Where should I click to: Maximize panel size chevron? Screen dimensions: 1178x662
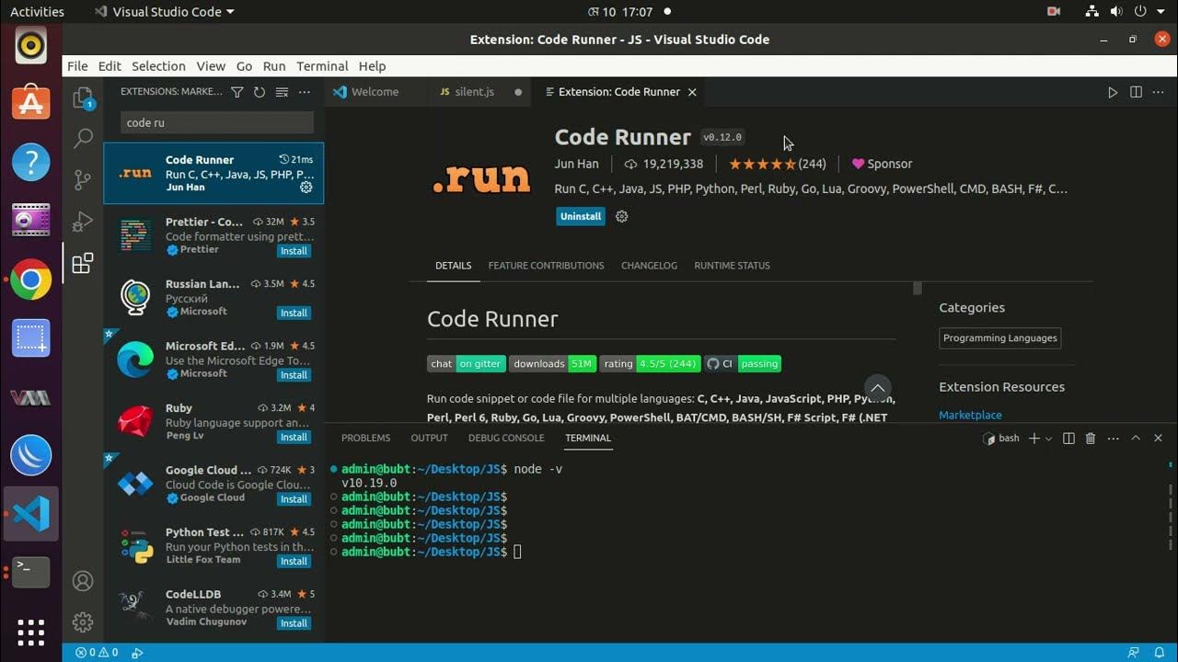[1136, 439]
